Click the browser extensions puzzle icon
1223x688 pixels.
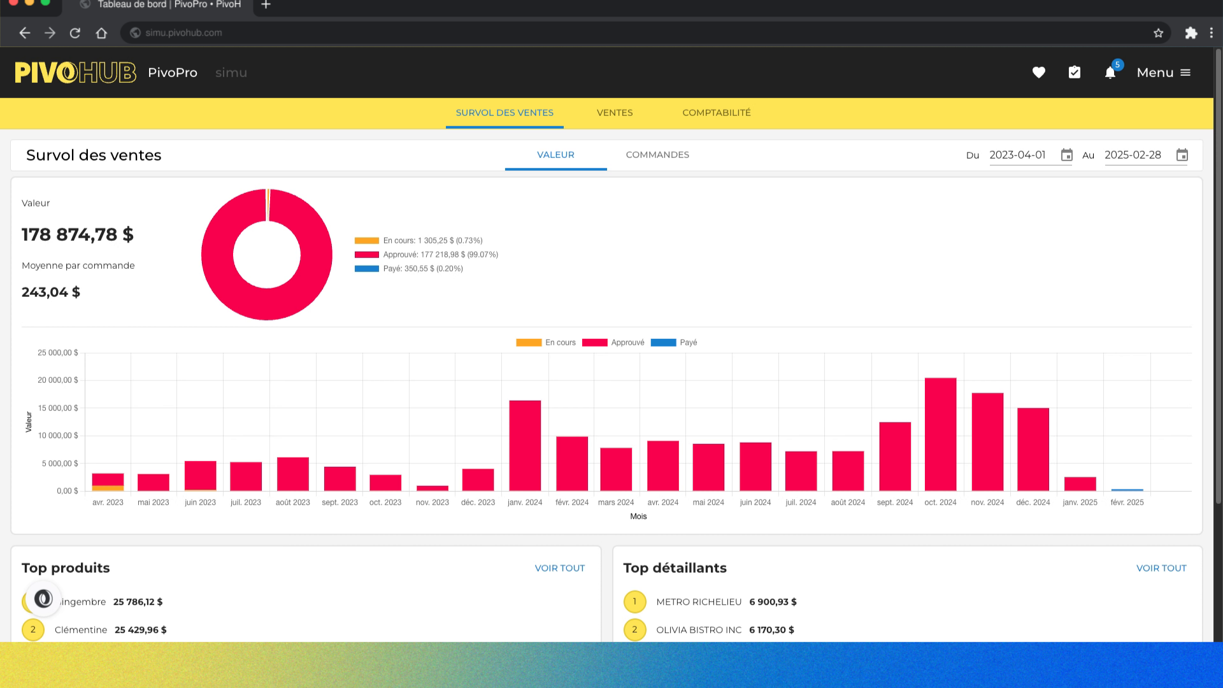(1191, 33)
